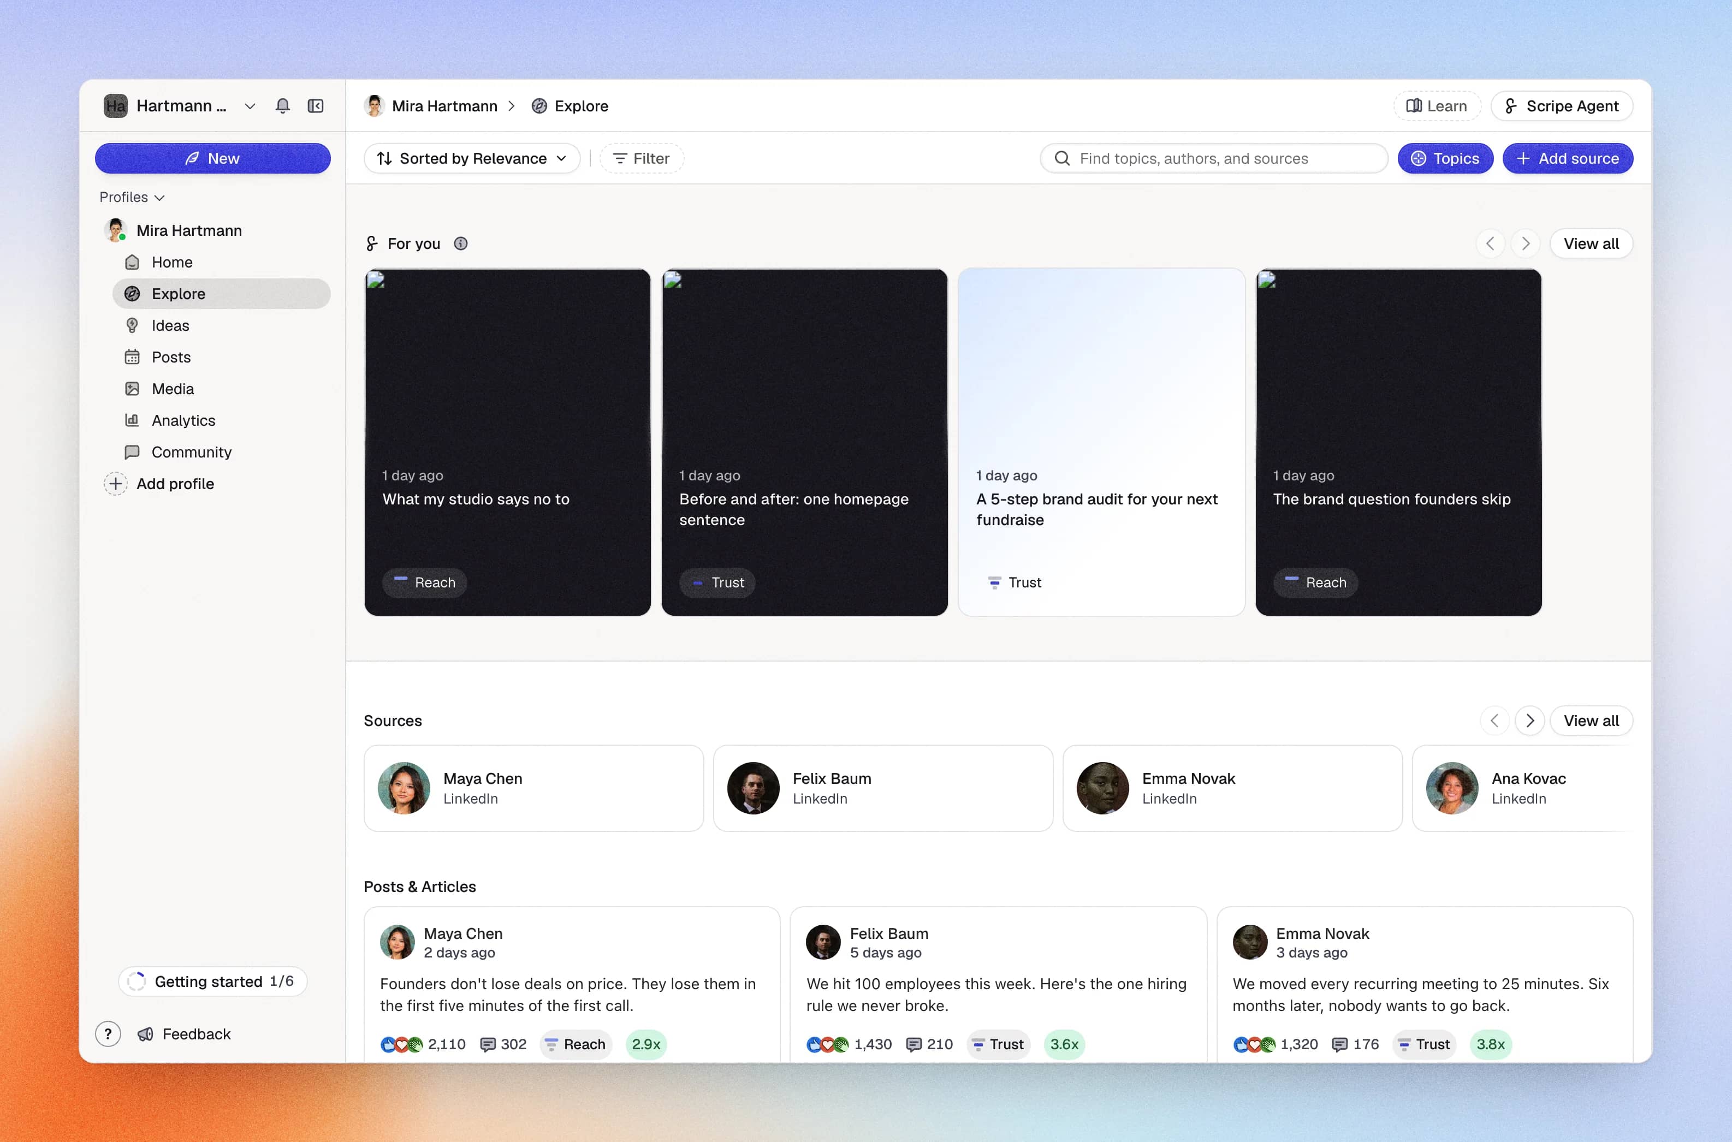Go to Home in sidebar
This screenshot has height=1142, width=1732.
(222, 262)
